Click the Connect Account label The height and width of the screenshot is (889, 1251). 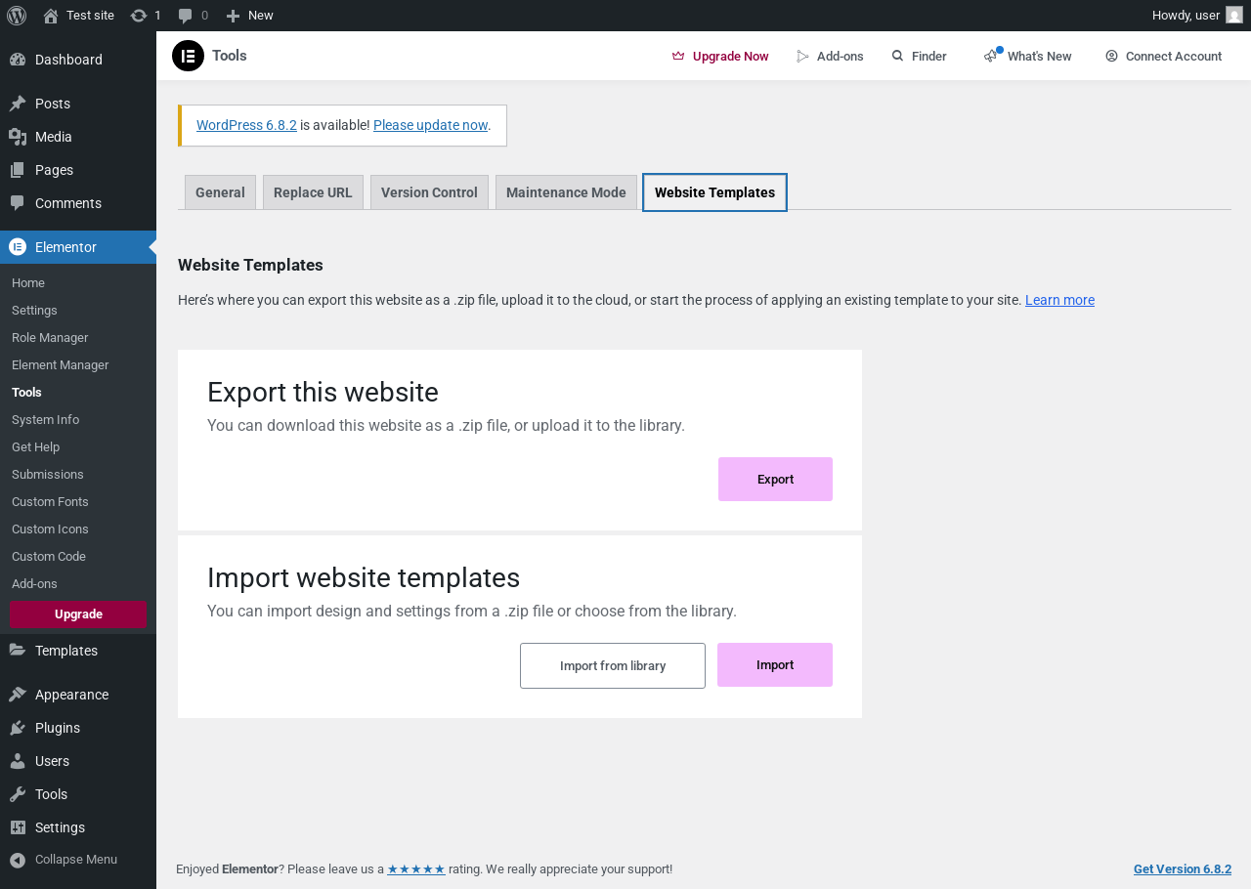click(1174, 57)
